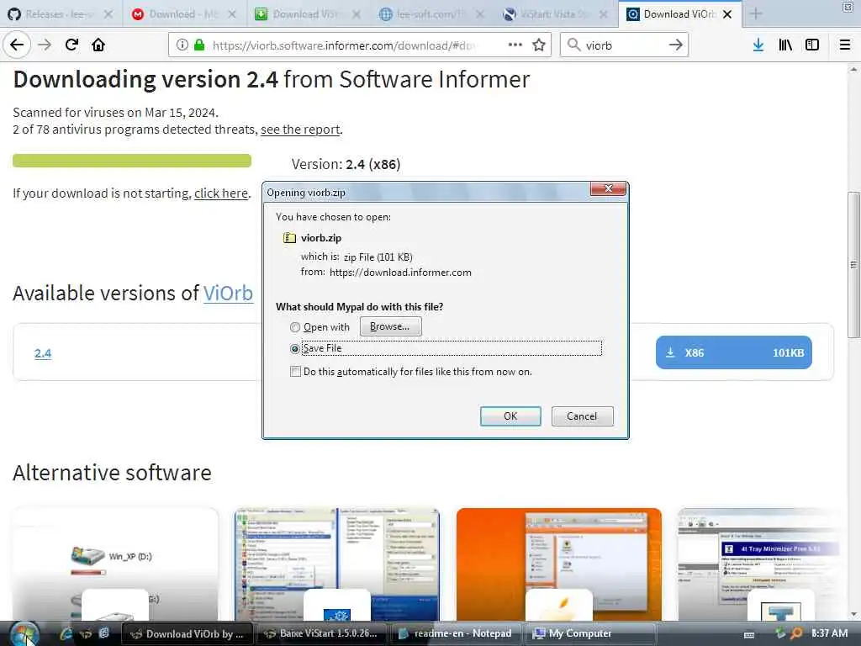Viewport: 861px width, 646px height.
Task: Open the hamburger application menu
Action: (844, 45)
